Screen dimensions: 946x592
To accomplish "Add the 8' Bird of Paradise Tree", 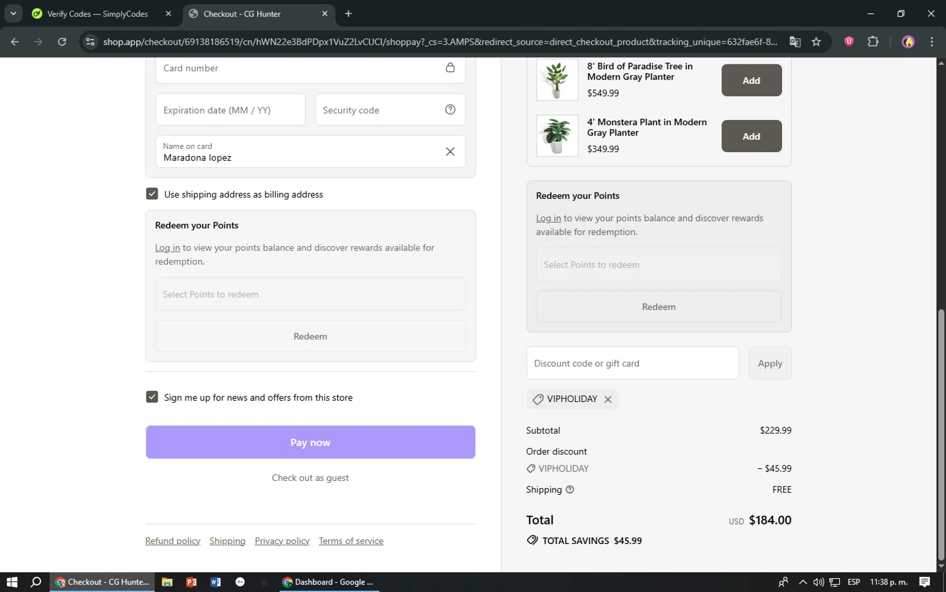I will point(751,80).
